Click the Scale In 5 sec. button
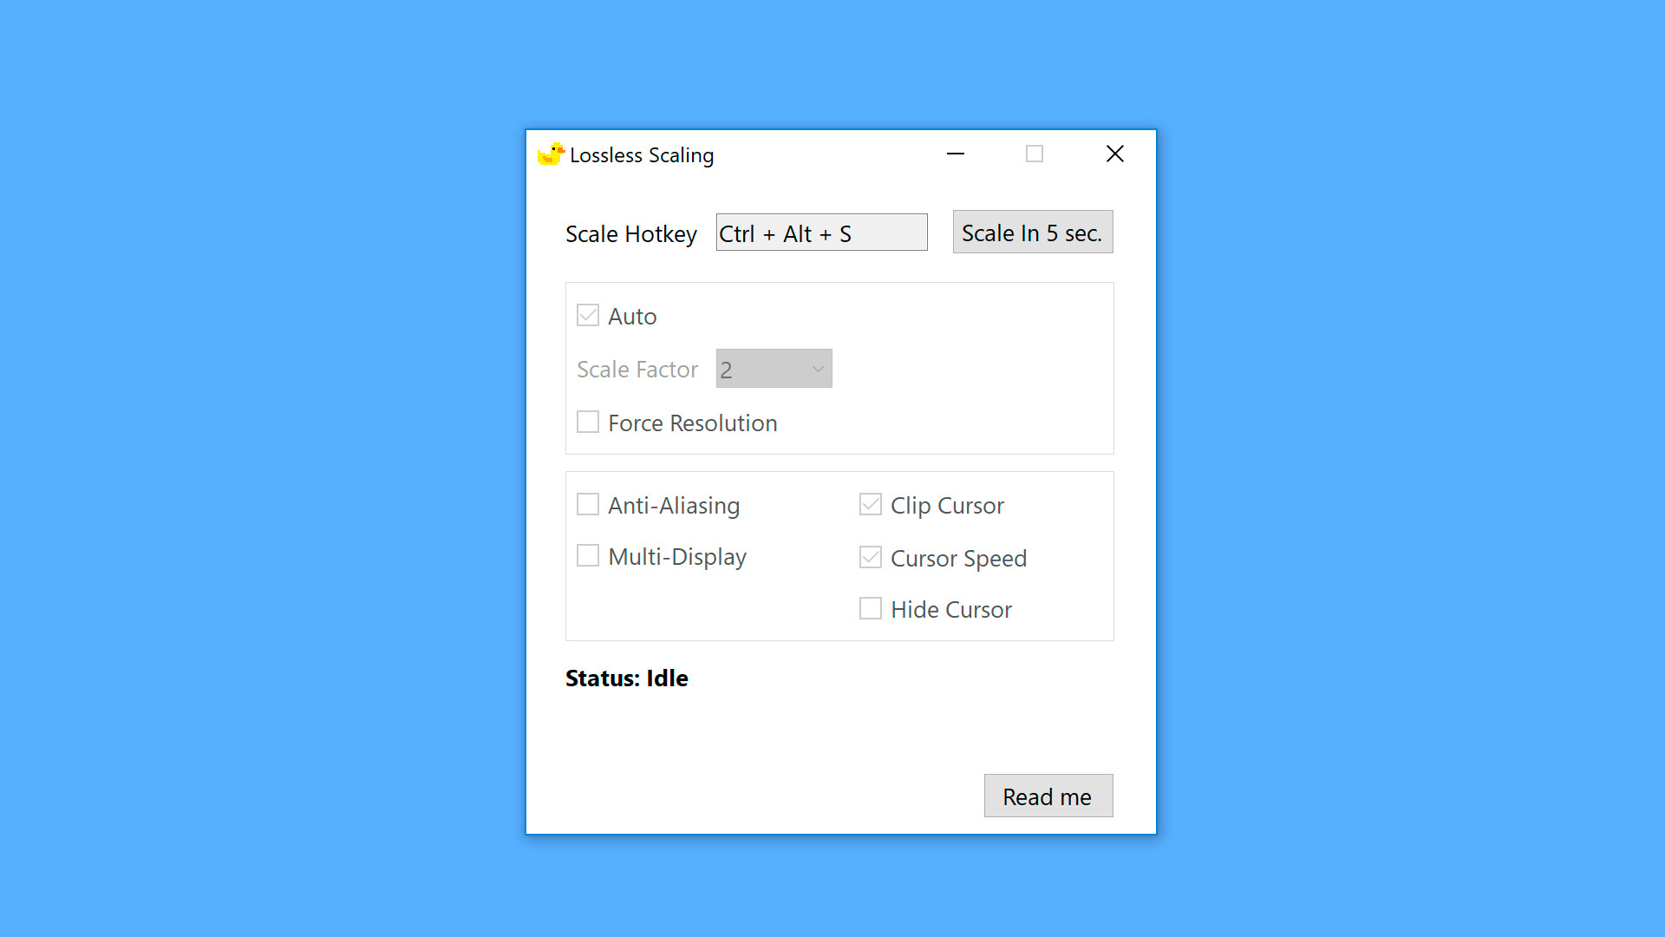This screenshot has height=937, width=1665. 1030,233
